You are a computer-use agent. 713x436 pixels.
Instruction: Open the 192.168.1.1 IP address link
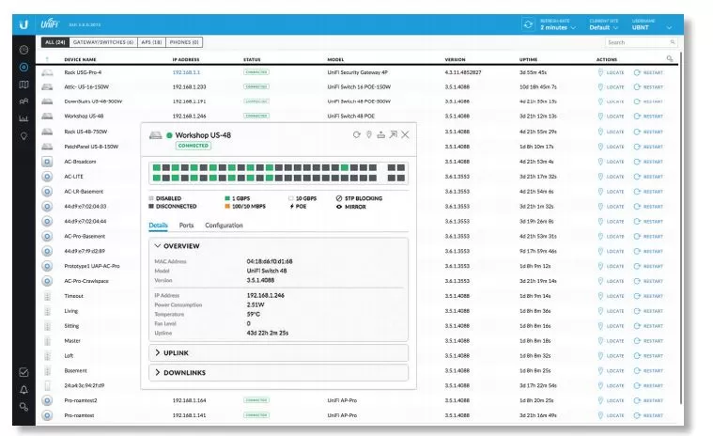(186, 72)
